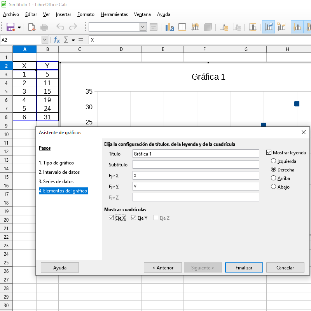Open the Insertar menu

(63, 14)
